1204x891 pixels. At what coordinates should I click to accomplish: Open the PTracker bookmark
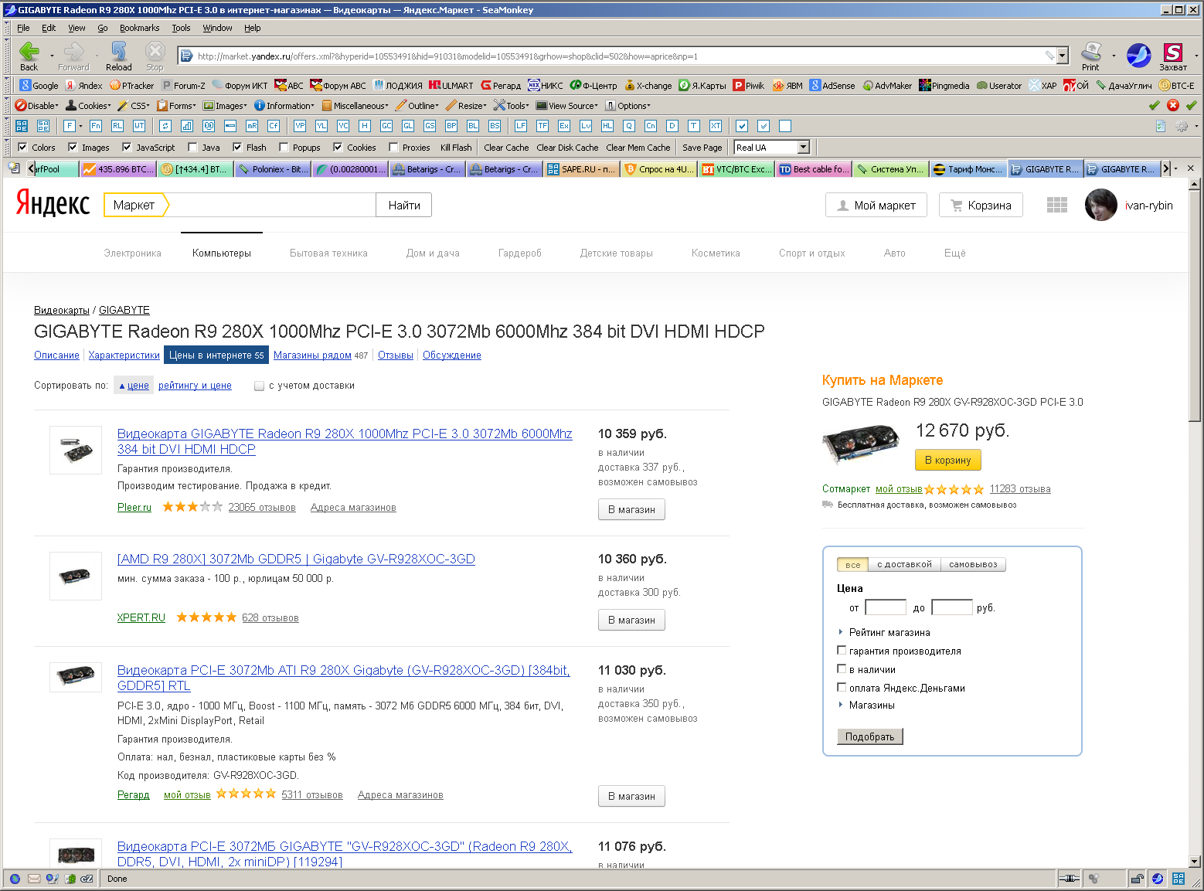(132, 86)
